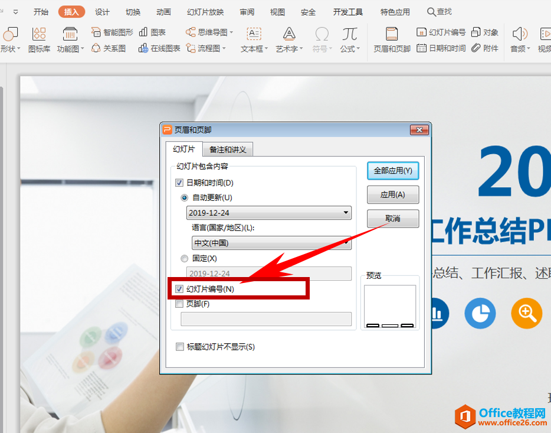Image resolution: width=551 pixels, height=433 pixels.
Task: Click the 全部应用(Y) button
Action: [x=392, y=170]
